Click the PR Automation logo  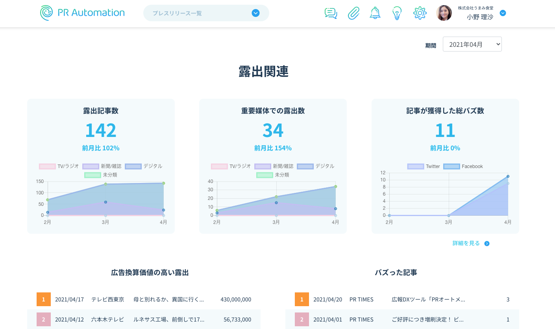coord(82,13)
